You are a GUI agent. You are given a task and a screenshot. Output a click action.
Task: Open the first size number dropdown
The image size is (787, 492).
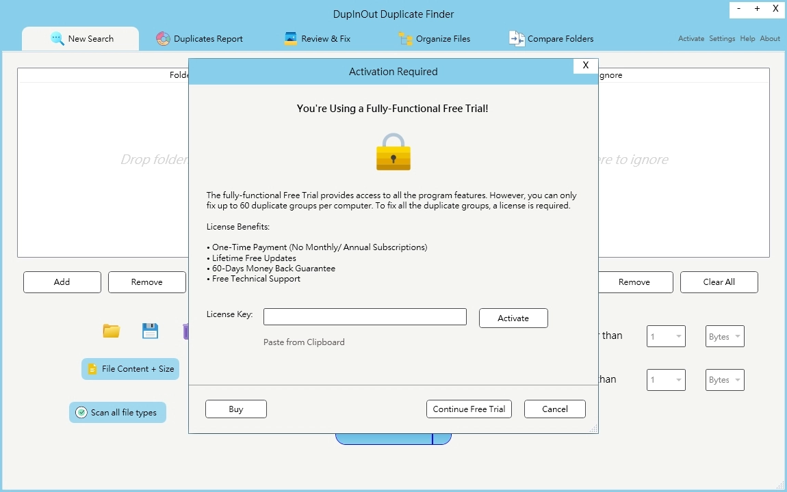666,336
